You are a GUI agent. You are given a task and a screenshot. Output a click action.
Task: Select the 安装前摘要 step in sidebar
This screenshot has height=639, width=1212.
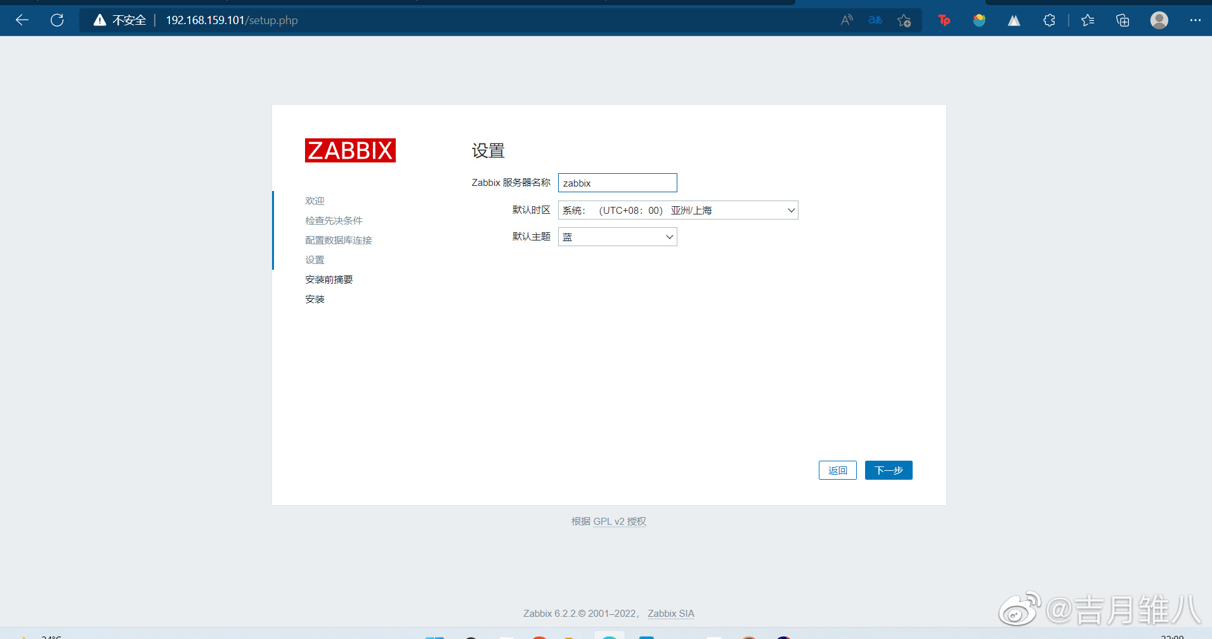329,279
